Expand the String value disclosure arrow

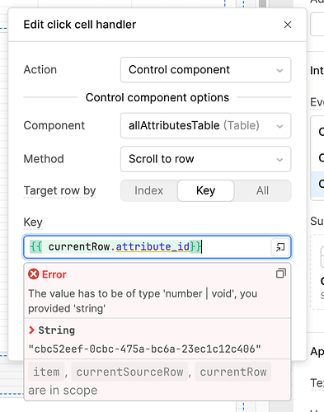tap(31, 330)
